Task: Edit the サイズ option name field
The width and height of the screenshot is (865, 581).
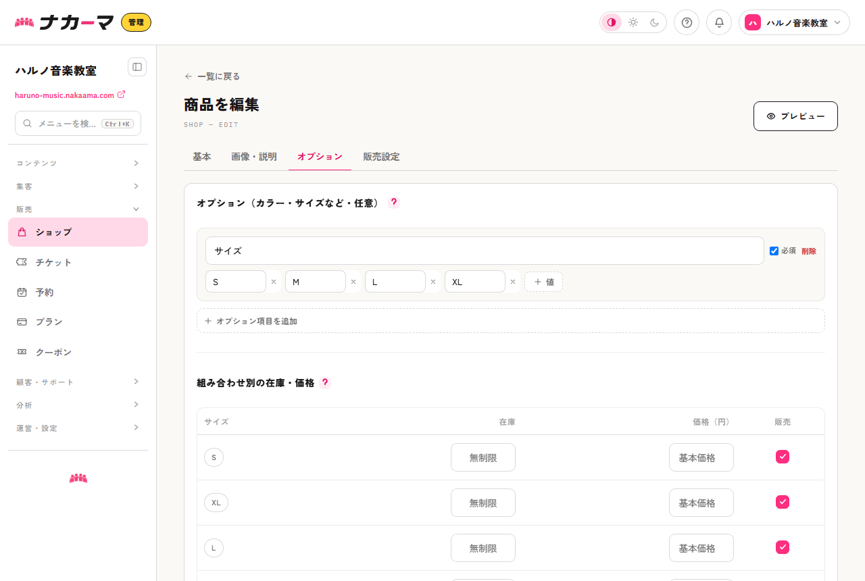Action: [485, 251]
